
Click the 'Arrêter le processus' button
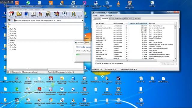coord(168,64)
